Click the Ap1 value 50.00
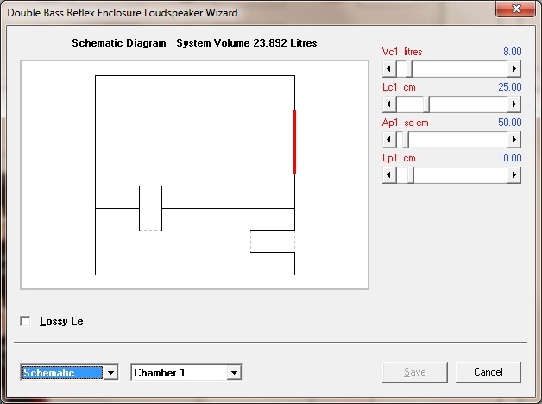Viewport: 542px width, 404px height. click(510, 123)
